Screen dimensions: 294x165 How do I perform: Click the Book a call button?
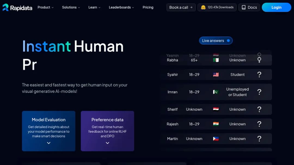click(181, 7)
